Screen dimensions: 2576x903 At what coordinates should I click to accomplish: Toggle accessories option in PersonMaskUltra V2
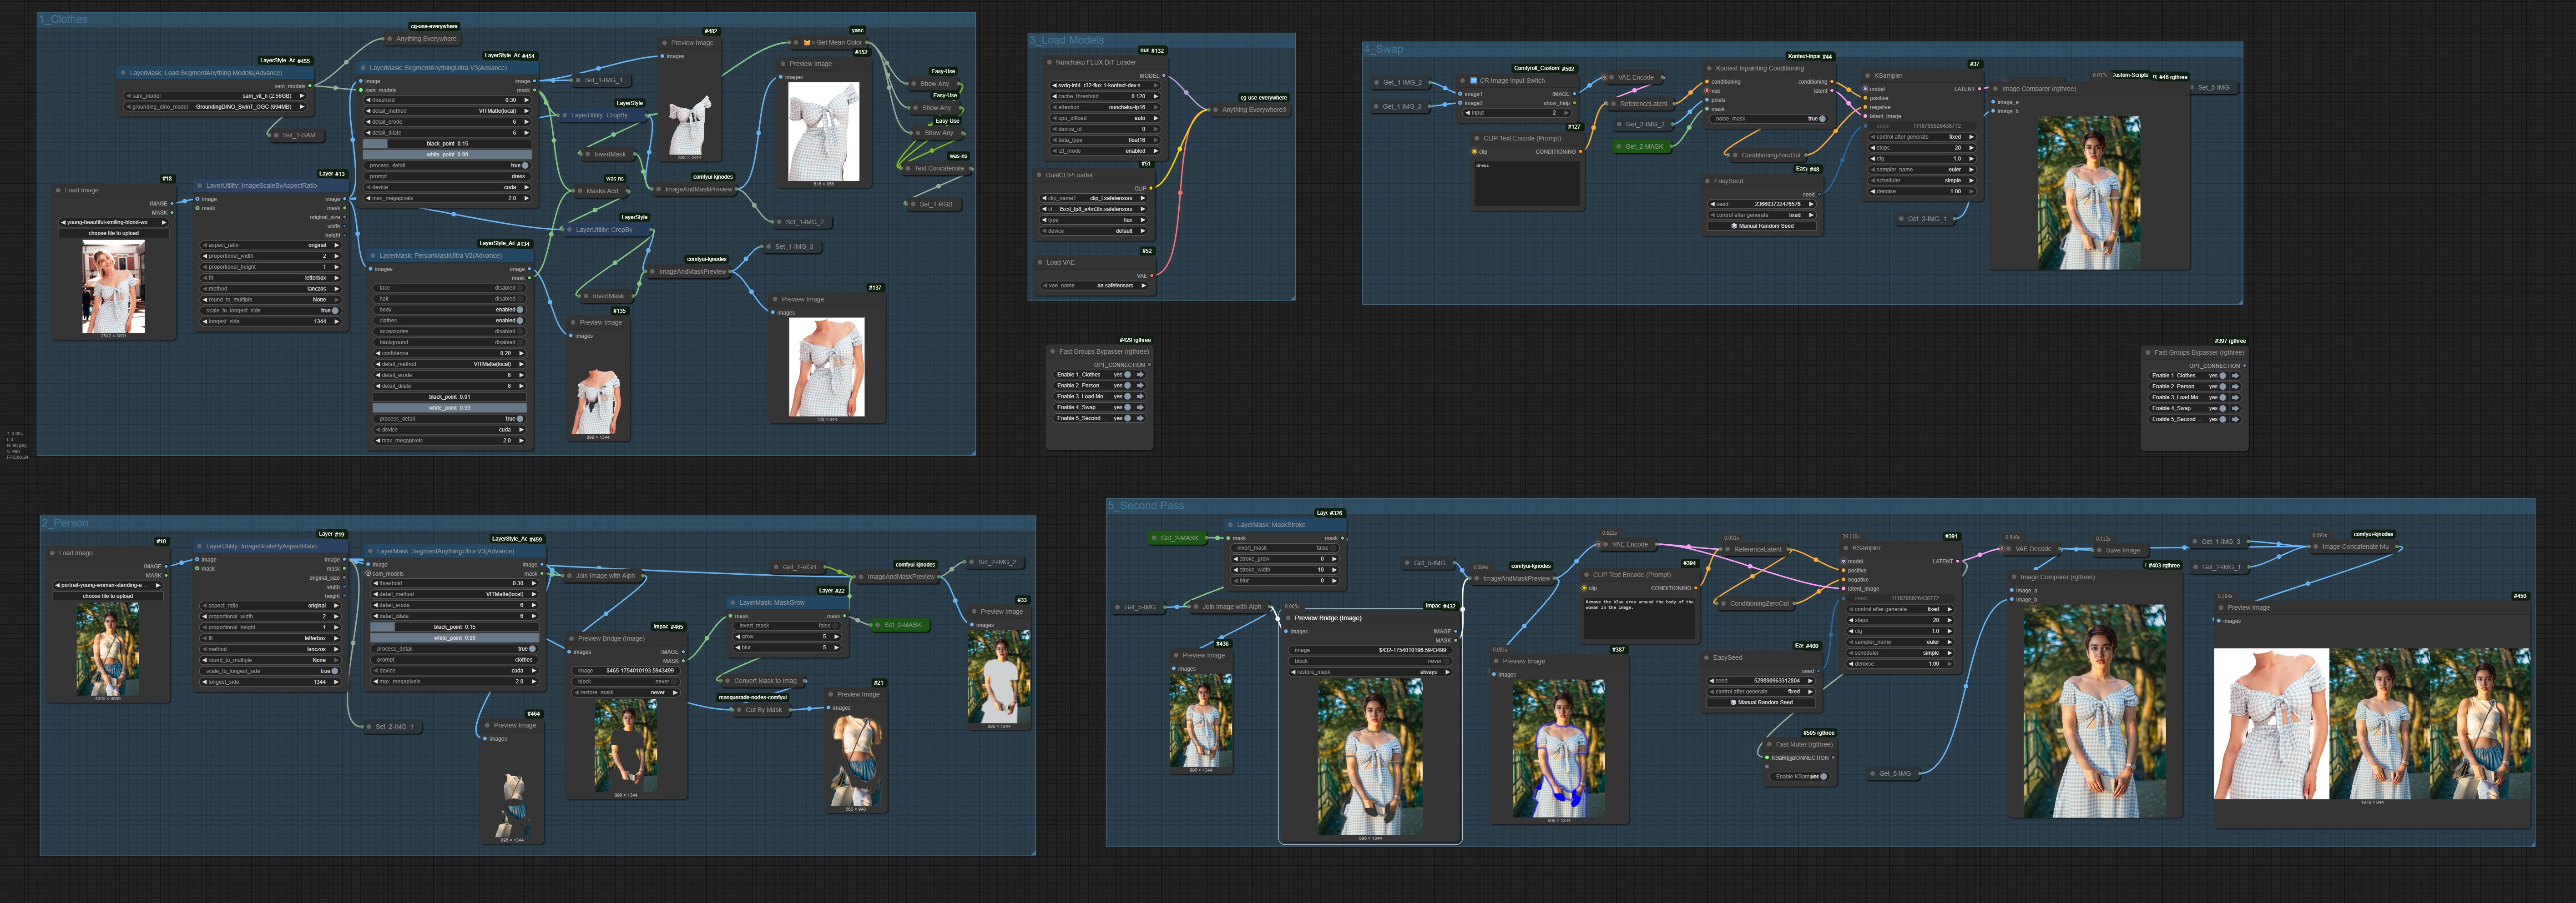[x=449, y=331]
